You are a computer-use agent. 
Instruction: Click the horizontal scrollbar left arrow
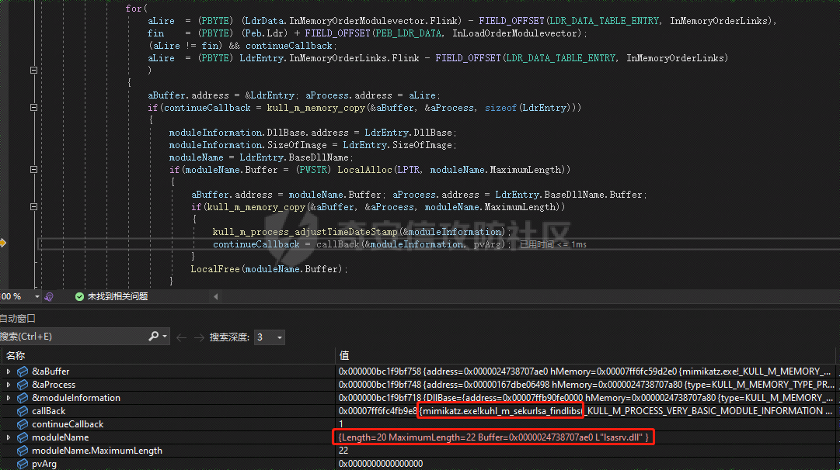(216, 296)
